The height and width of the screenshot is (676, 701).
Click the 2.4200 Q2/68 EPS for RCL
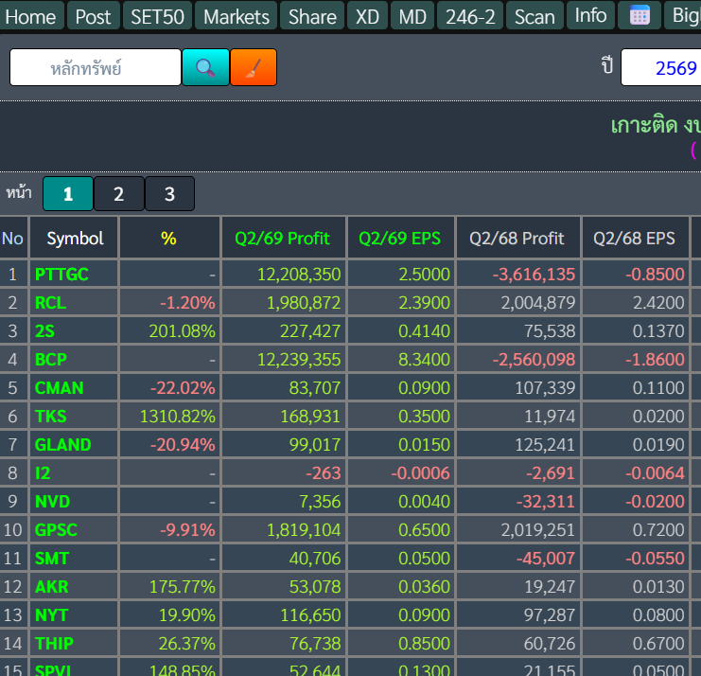click(658, 303)
